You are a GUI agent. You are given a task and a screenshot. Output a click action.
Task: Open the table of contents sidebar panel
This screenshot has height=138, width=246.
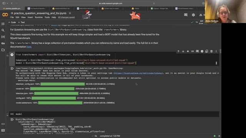click(x=3, y=24)
